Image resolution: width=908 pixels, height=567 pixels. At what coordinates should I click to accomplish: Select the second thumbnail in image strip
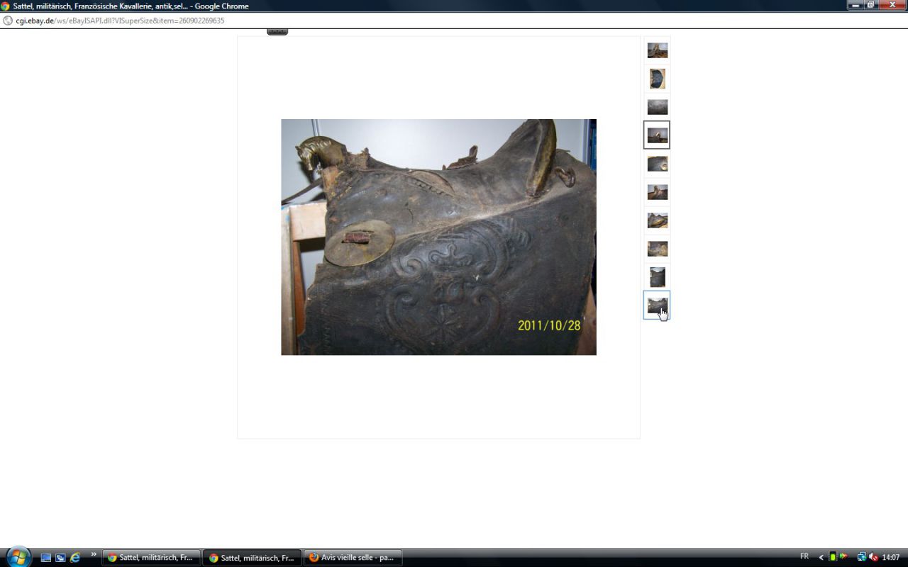click(x=657, y=79)
